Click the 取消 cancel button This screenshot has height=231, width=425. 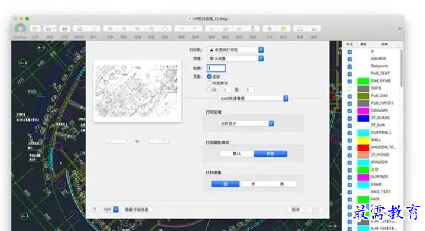(296, 209)
